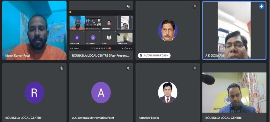Click muted mic icon on Ratnakar Swain tile
Screen dimensions: 270x122
tap(195, 68)
